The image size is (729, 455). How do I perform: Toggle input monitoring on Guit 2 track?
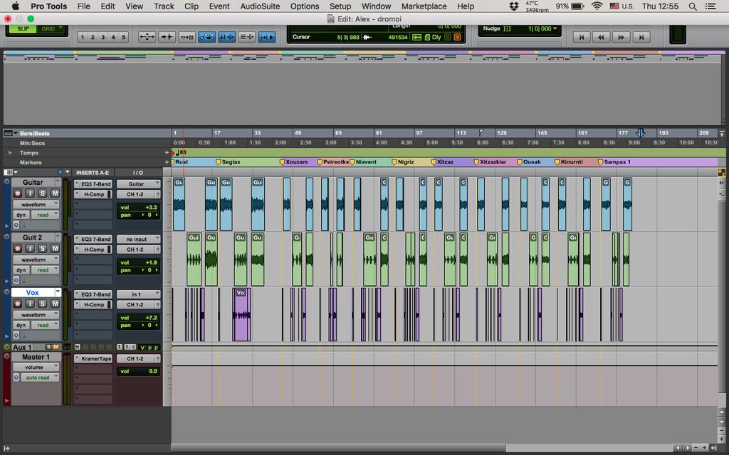coord(30,248)
